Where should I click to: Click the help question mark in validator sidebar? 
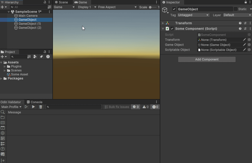(x=3, y=149)
